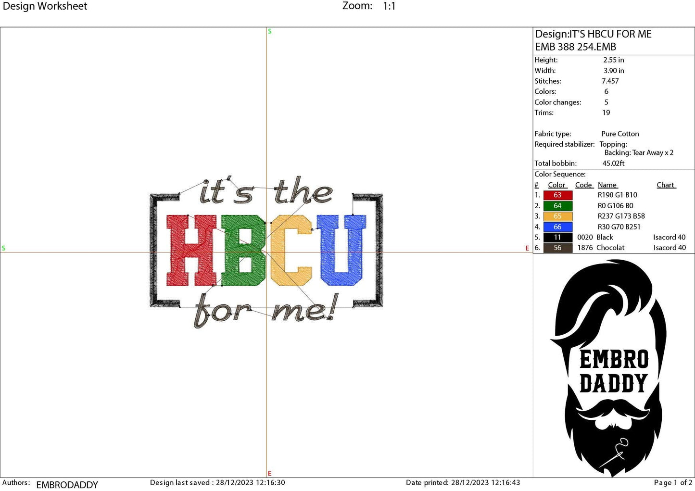The width and height of the screenshot is (695, 491).
Task: Click the black swatch with code 0020
Action: (x=557, y=237)
